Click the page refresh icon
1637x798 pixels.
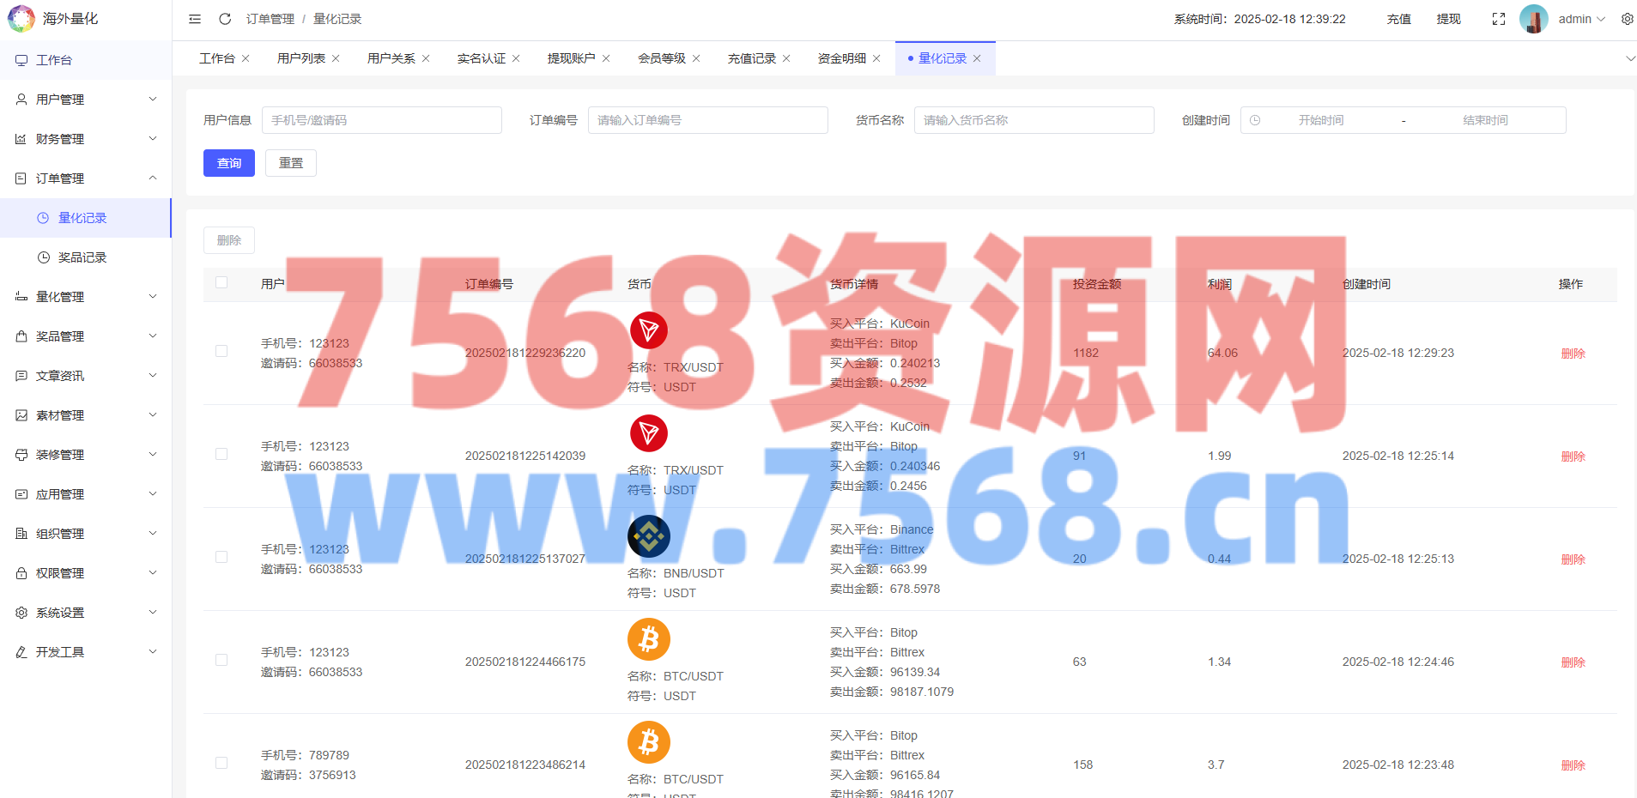pos(225,19)
